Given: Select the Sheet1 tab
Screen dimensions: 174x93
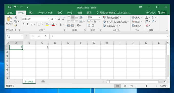Looking at the screenshot, I should [x=29, y=82].
